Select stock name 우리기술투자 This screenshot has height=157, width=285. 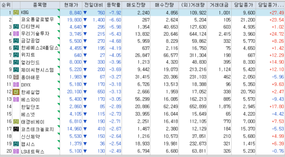(35, 34)
